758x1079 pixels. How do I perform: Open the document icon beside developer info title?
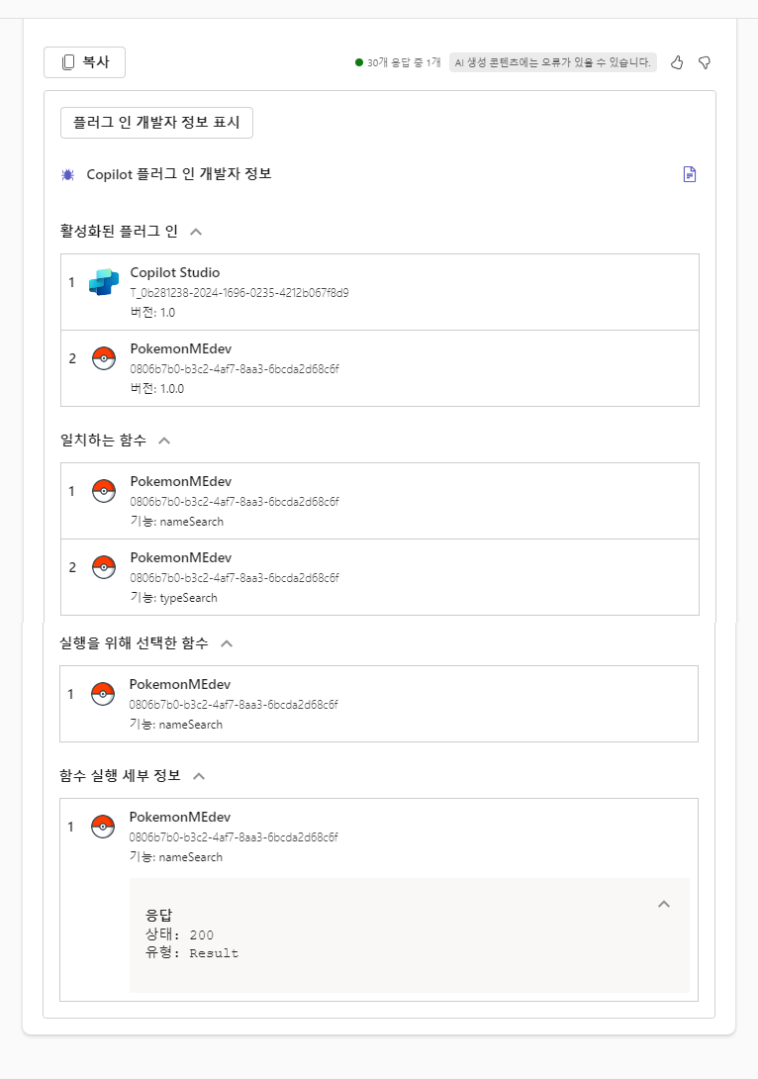point(689,174)
